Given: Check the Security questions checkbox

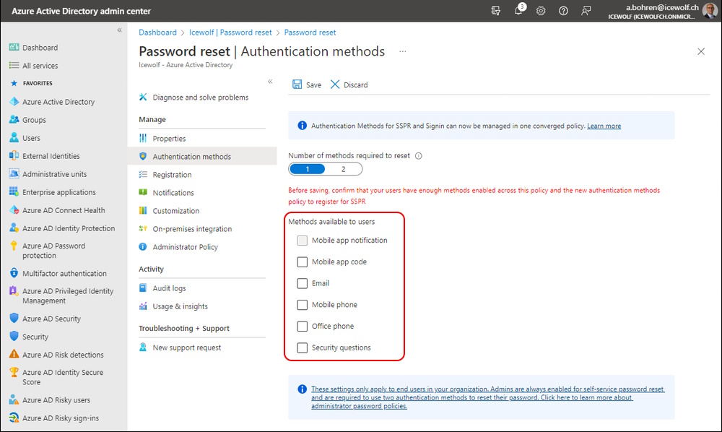Looking at the screenshot, I should tap(302, 347).
